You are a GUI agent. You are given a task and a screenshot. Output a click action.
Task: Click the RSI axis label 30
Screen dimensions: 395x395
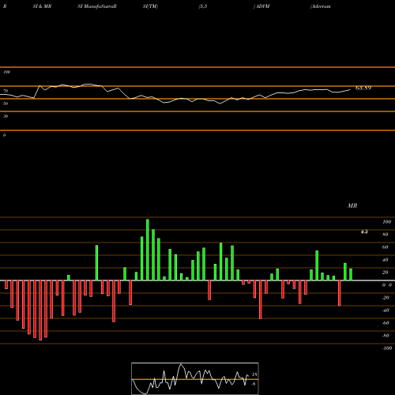point(6,116)
